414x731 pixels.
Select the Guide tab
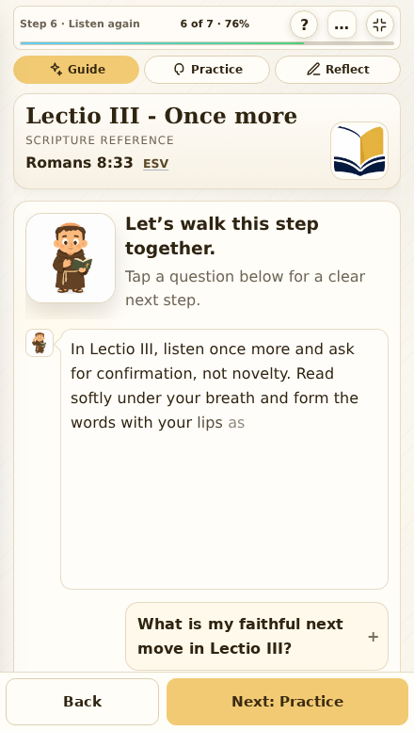76,70
